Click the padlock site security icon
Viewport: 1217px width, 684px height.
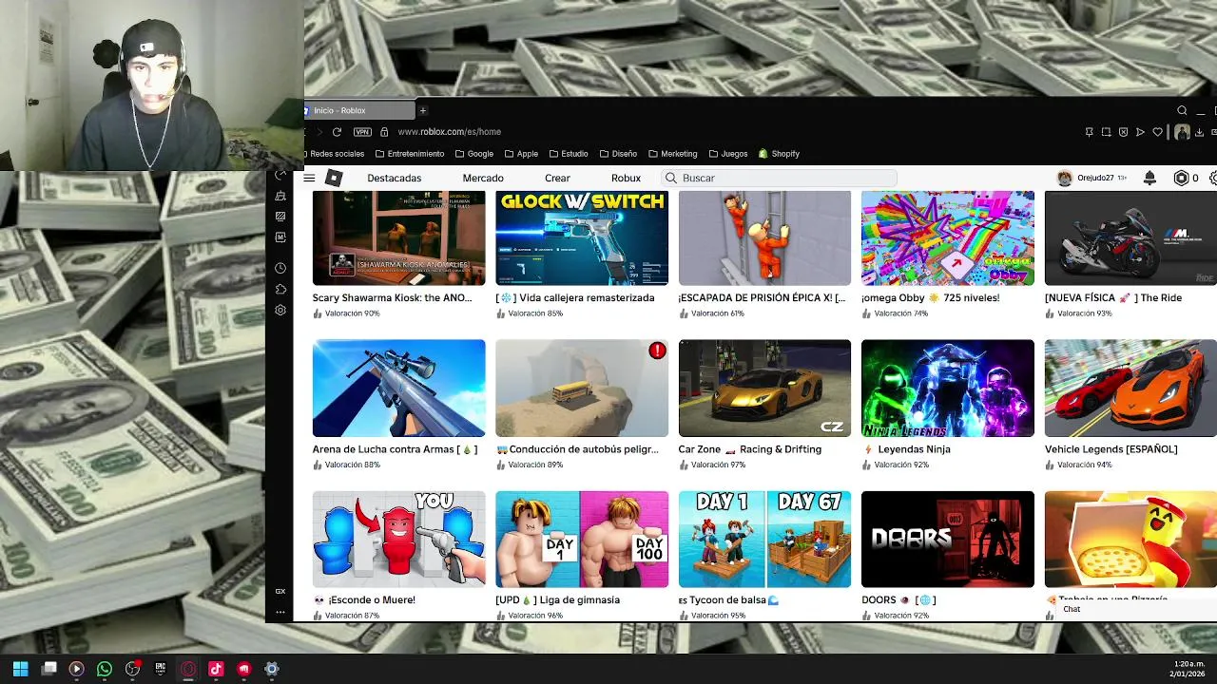point(384,132)
